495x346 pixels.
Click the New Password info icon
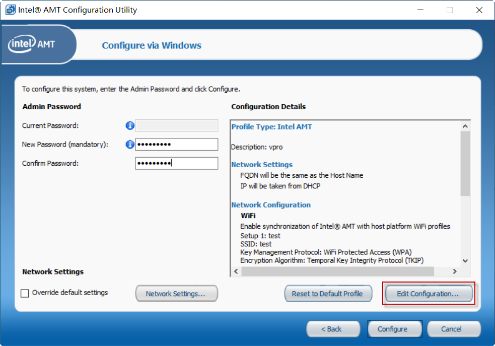click(x=130, y=145)
